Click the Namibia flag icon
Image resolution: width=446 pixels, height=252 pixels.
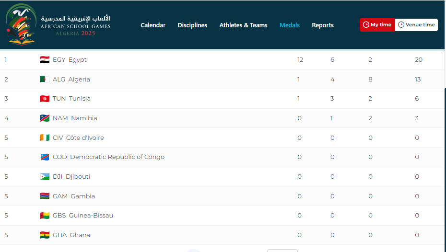[x=45, y=118]
